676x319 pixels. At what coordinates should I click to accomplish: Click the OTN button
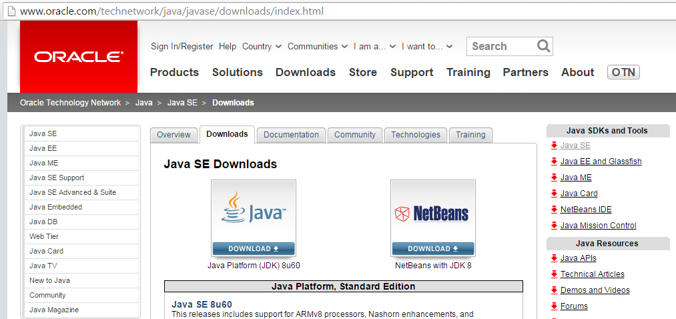click(623, 72)
